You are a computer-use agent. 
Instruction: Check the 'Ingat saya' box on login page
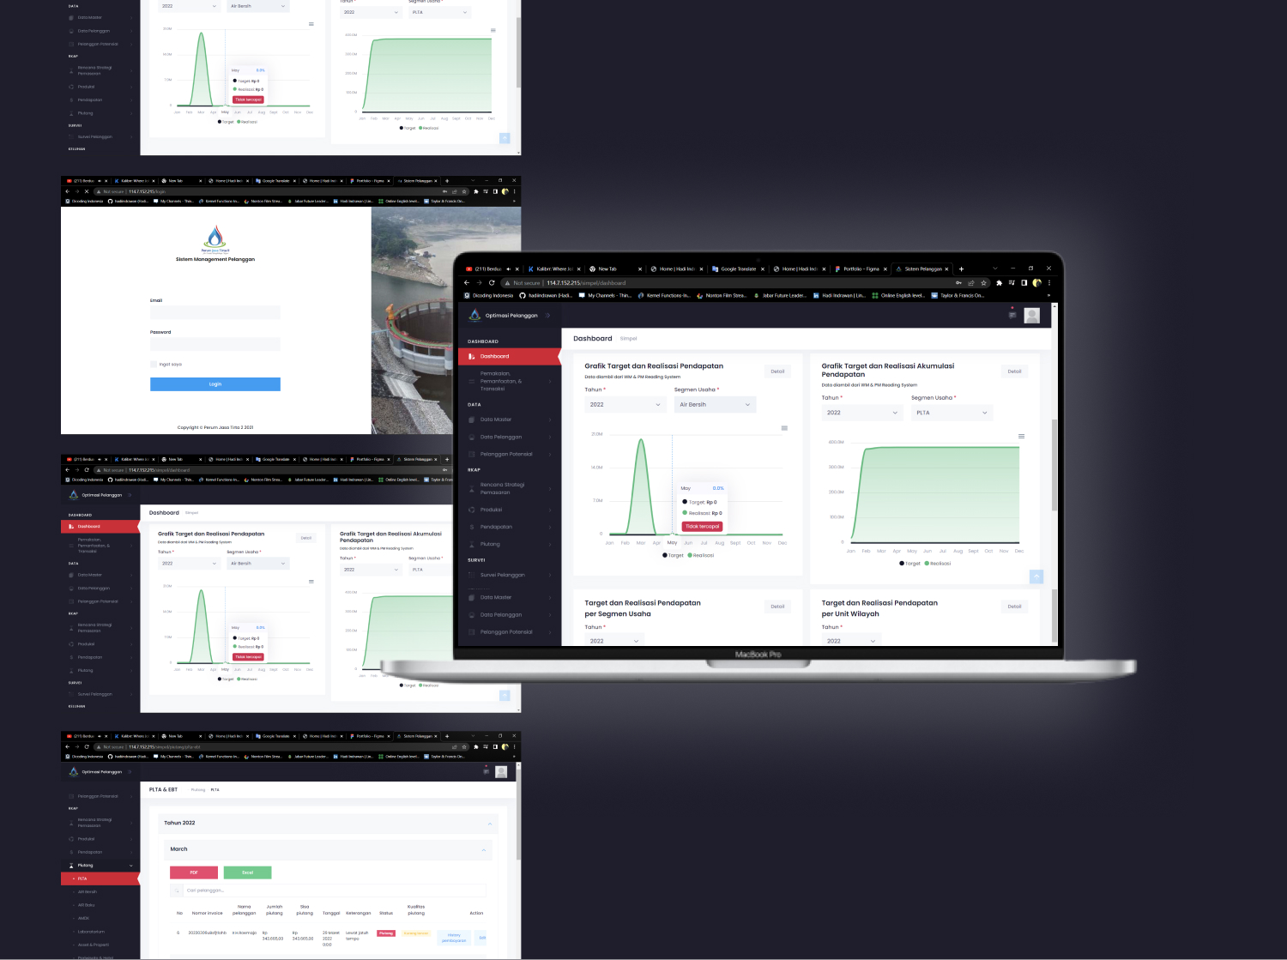[x=154, y=365]
